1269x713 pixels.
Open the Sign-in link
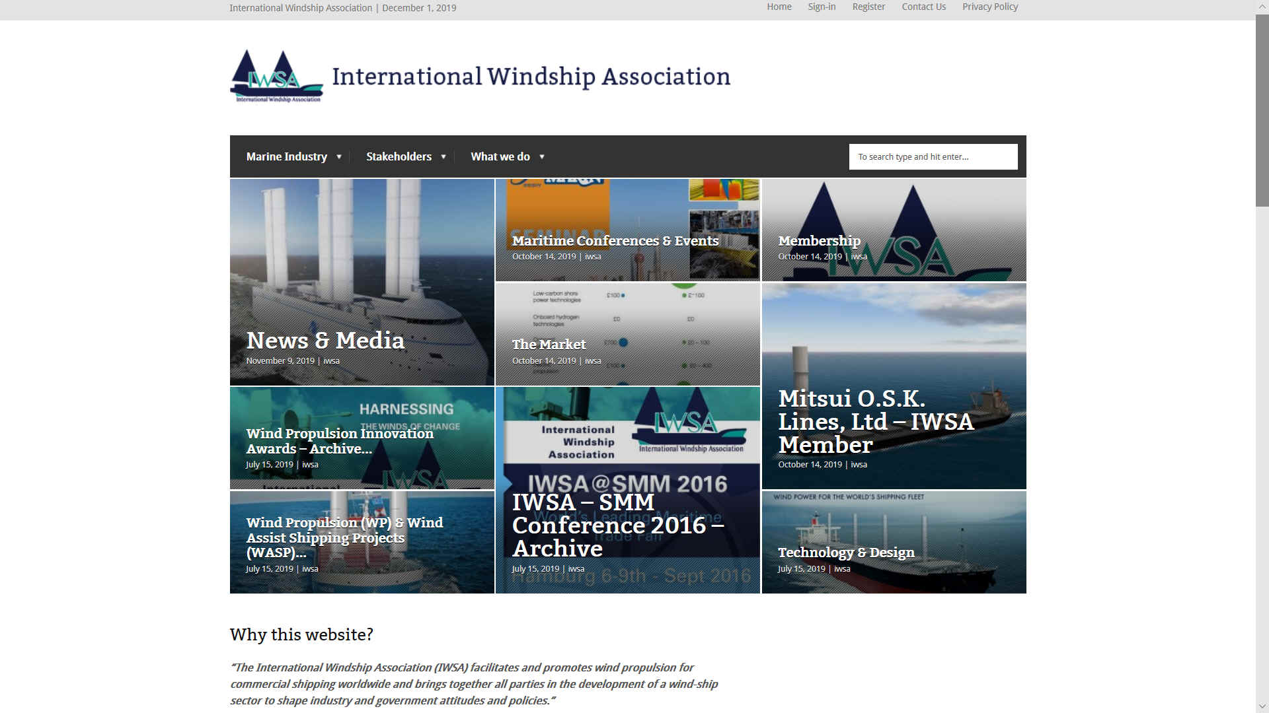tap(822, 7)
